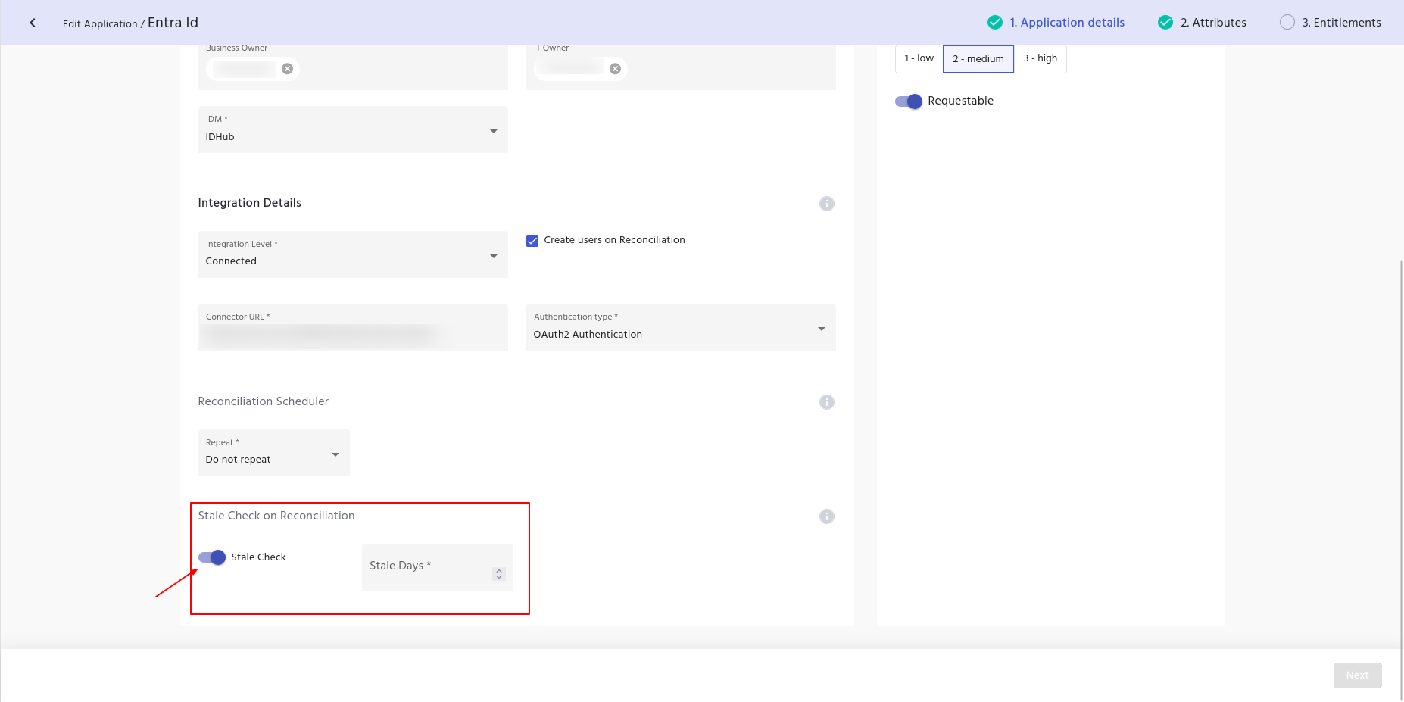Click the Stale Days input field
This screenshot has height=702, width=1404.
point(428,568)
